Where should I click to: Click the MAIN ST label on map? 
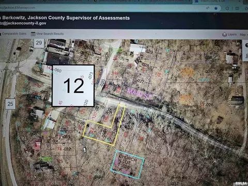pyautogui.click(x=140, y=93)
